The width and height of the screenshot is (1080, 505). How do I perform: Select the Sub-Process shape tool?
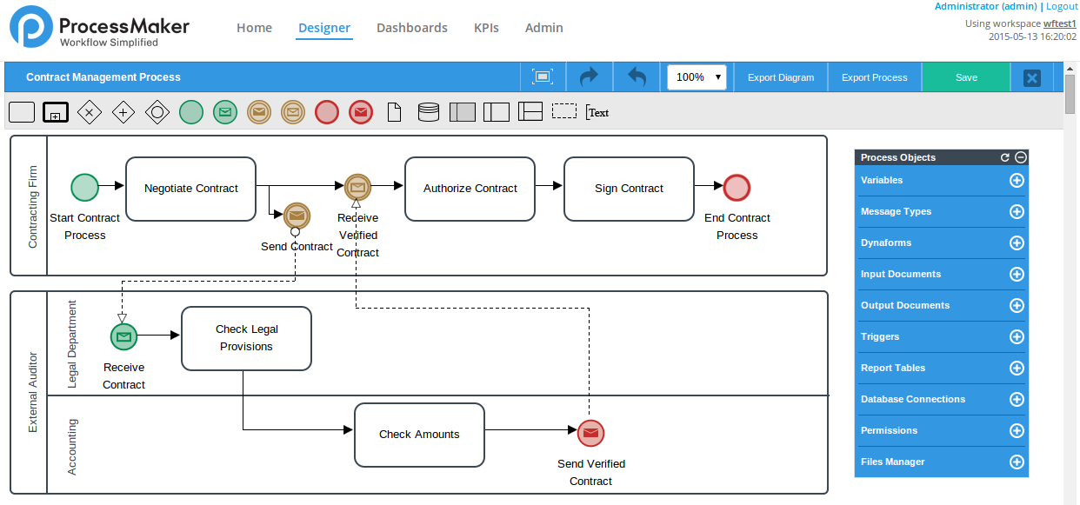click(55, 111)
